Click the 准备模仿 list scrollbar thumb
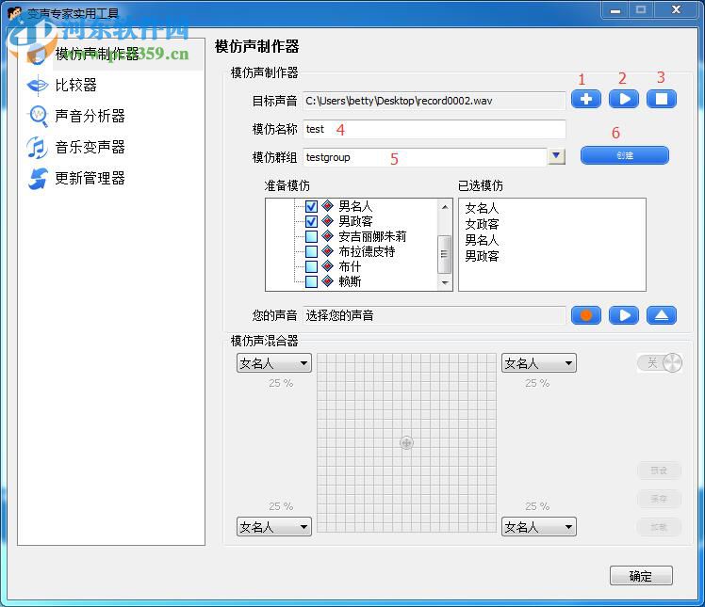The width and height of the screenshot is (705, 607). [445, 254]
